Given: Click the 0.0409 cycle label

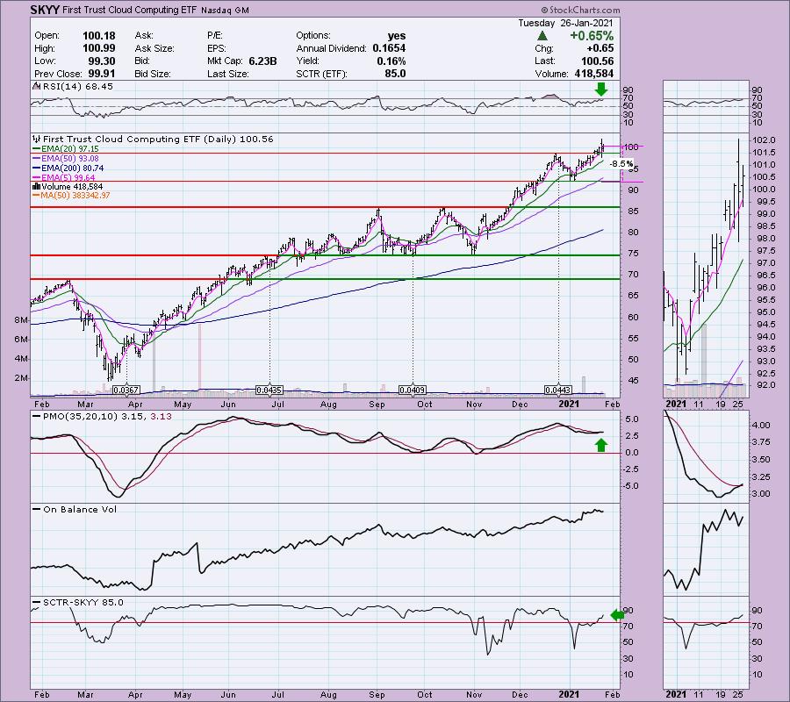Looking at the screenshot, I should [x=413, y=390].
